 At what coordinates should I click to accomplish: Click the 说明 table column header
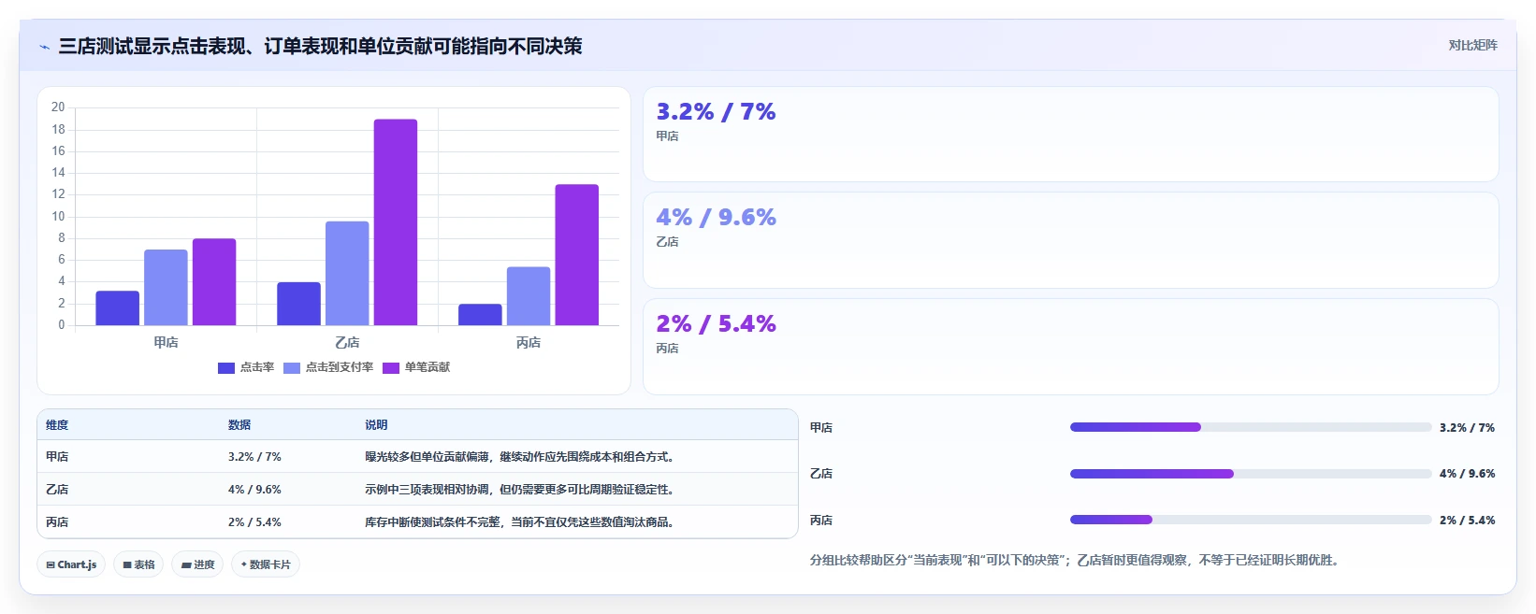(x=376, y=425)
